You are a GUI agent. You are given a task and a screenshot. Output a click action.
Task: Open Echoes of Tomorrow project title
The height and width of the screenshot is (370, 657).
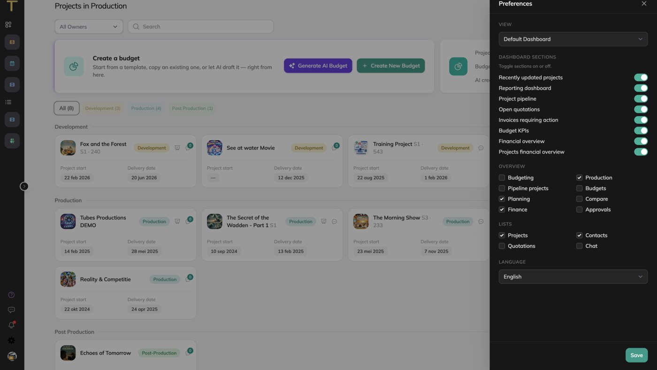(x=106, y=353)
